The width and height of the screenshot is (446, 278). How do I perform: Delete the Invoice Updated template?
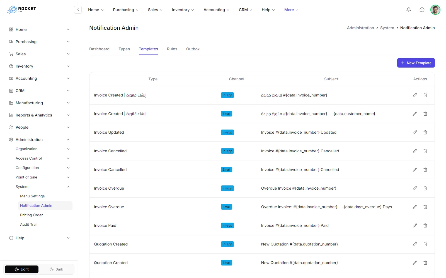(425, 132)
